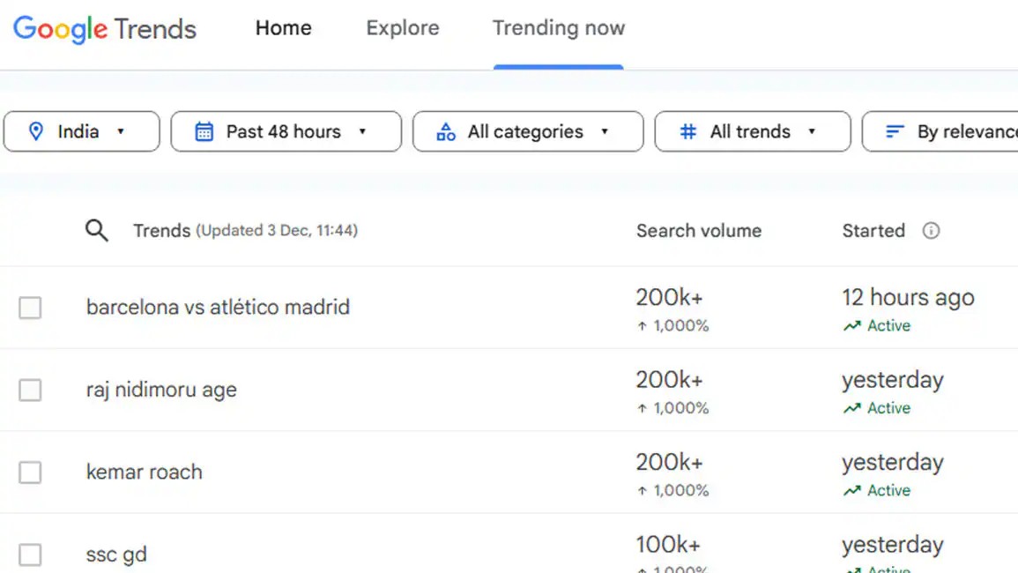Click the hash icon in All trends
The width and height of the screenshot is (1018, 573).
[687, 131]
